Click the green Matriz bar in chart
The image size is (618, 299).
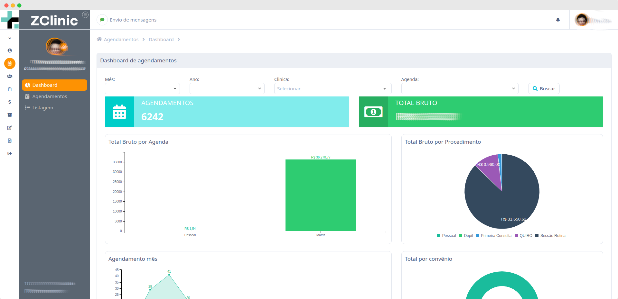click(x=321, y=195)
